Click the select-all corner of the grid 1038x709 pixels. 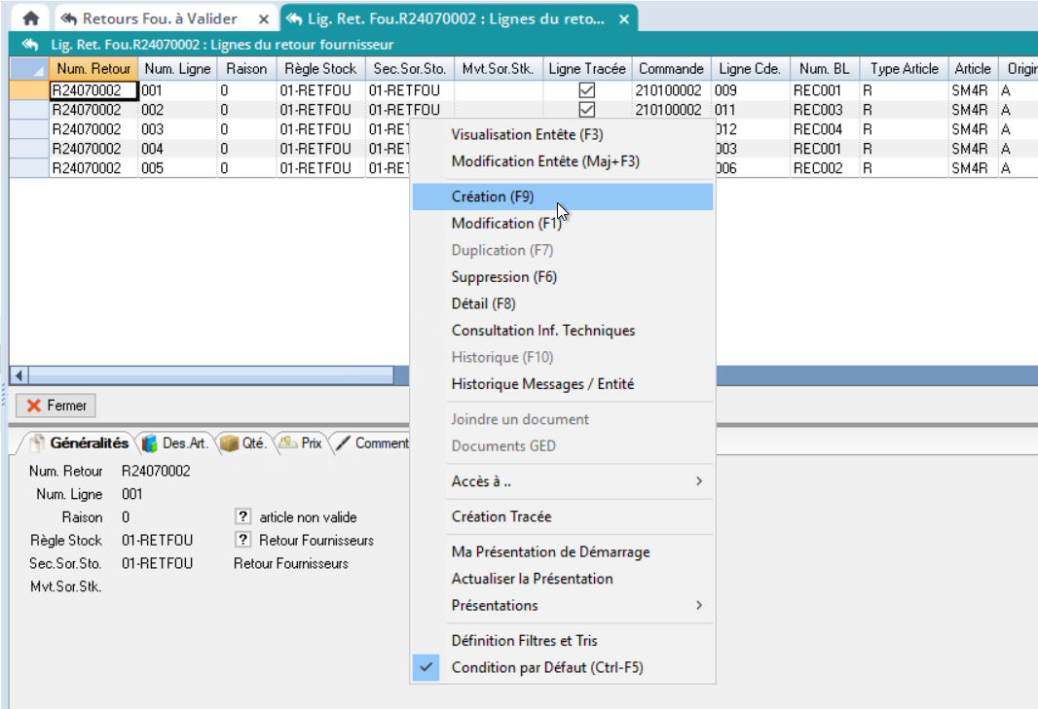28,69
